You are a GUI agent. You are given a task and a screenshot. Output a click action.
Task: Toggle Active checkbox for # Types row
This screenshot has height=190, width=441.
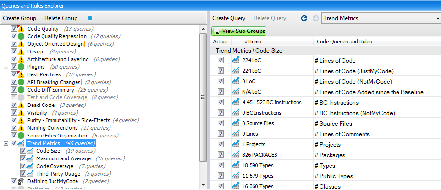pos(221,165)
